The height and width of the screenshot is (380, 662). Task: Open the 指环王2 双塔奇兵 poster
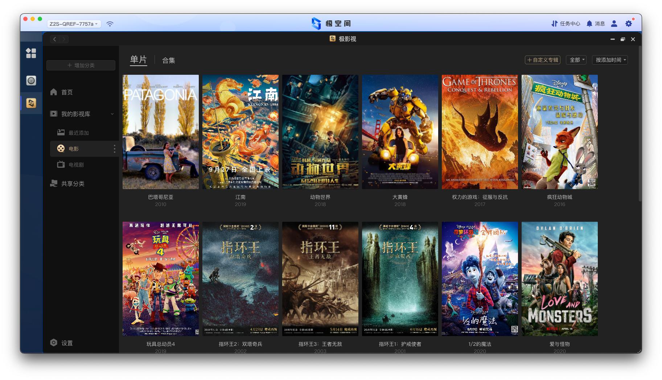pos(240,279)
